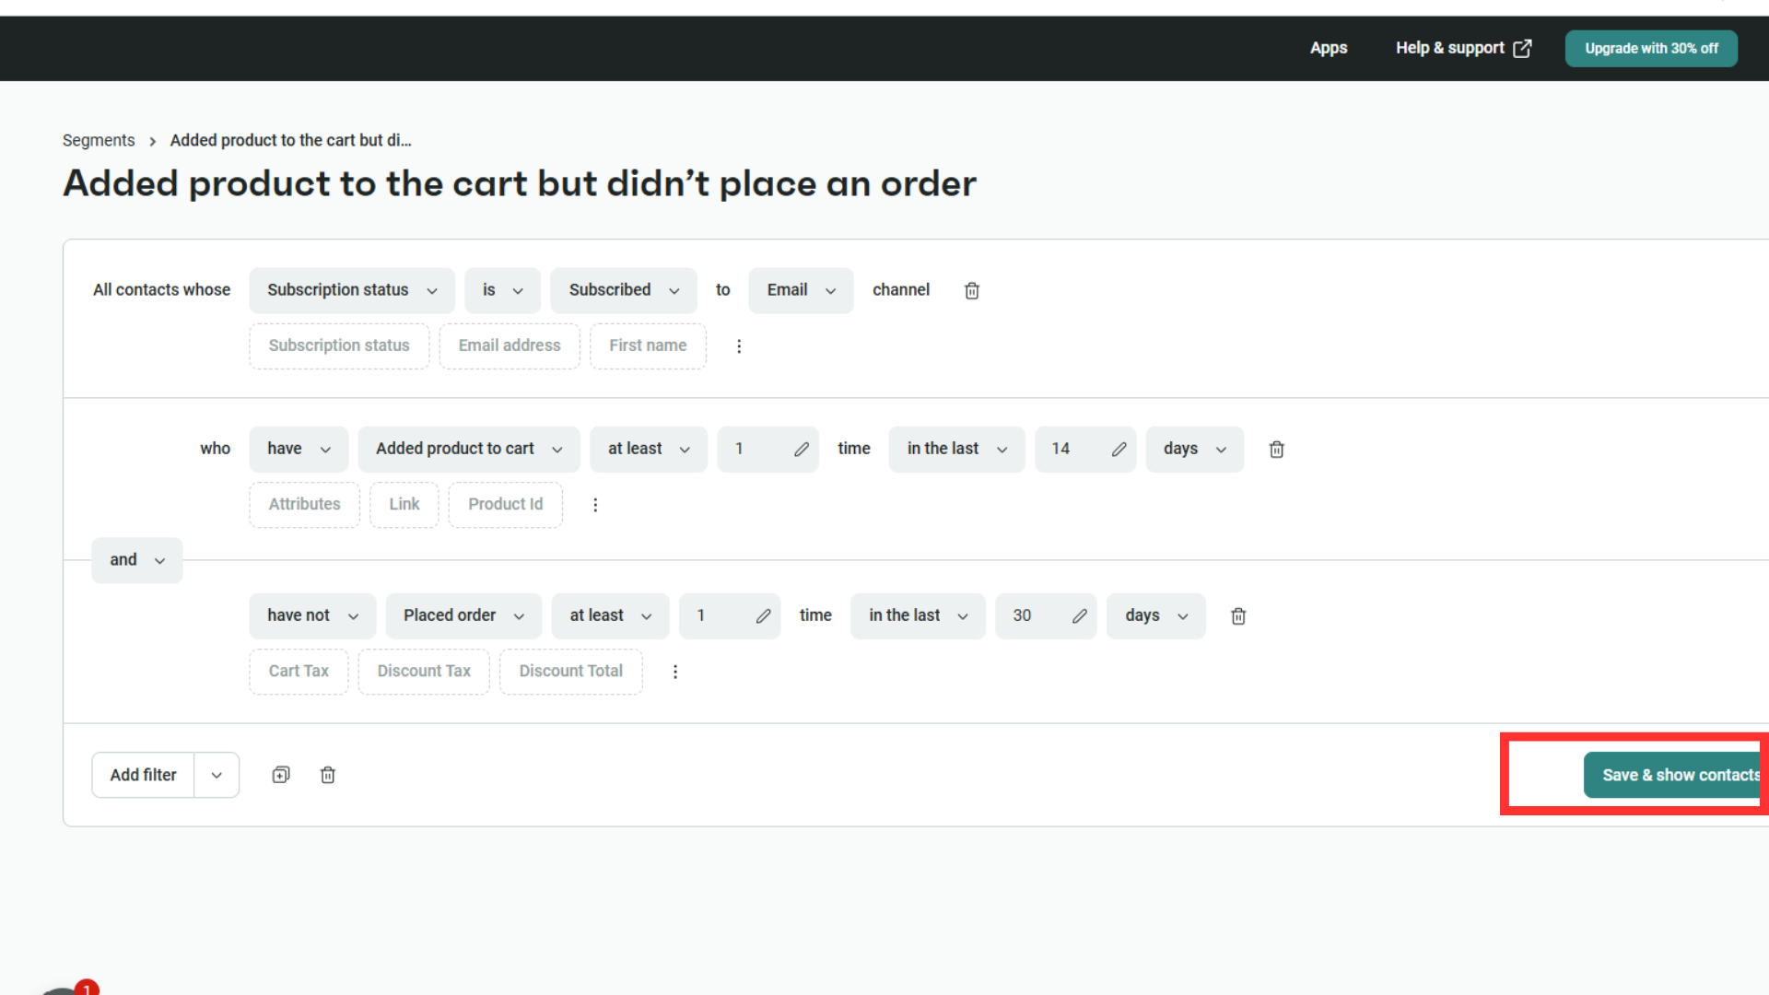Delete the Added product to cart condition
This screenshot has width=1769, height=995.
click(x=1276, y=450)
